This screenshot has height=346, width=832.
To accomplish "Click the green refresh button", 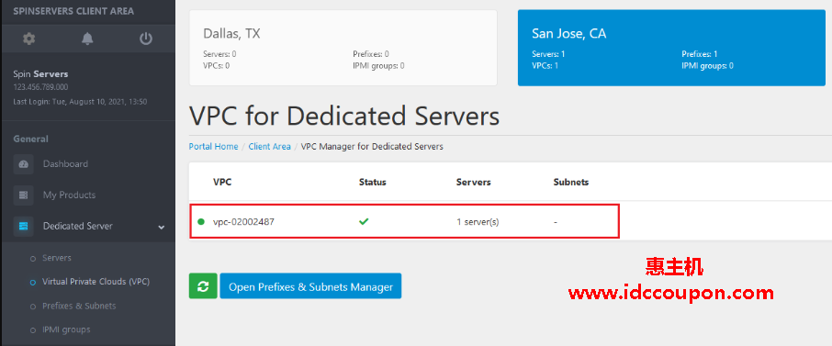I will pyautogui.click(x=203, y=286).
